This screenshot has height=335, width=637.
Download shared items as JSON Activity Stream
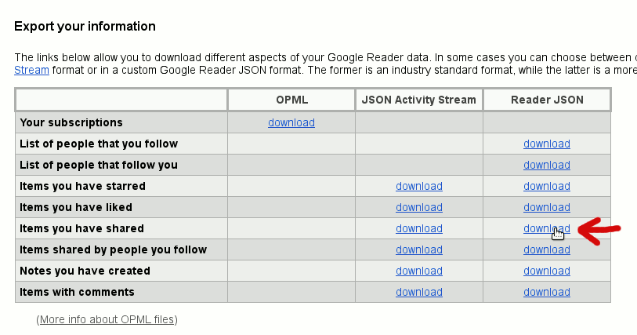tap(418, 229)
